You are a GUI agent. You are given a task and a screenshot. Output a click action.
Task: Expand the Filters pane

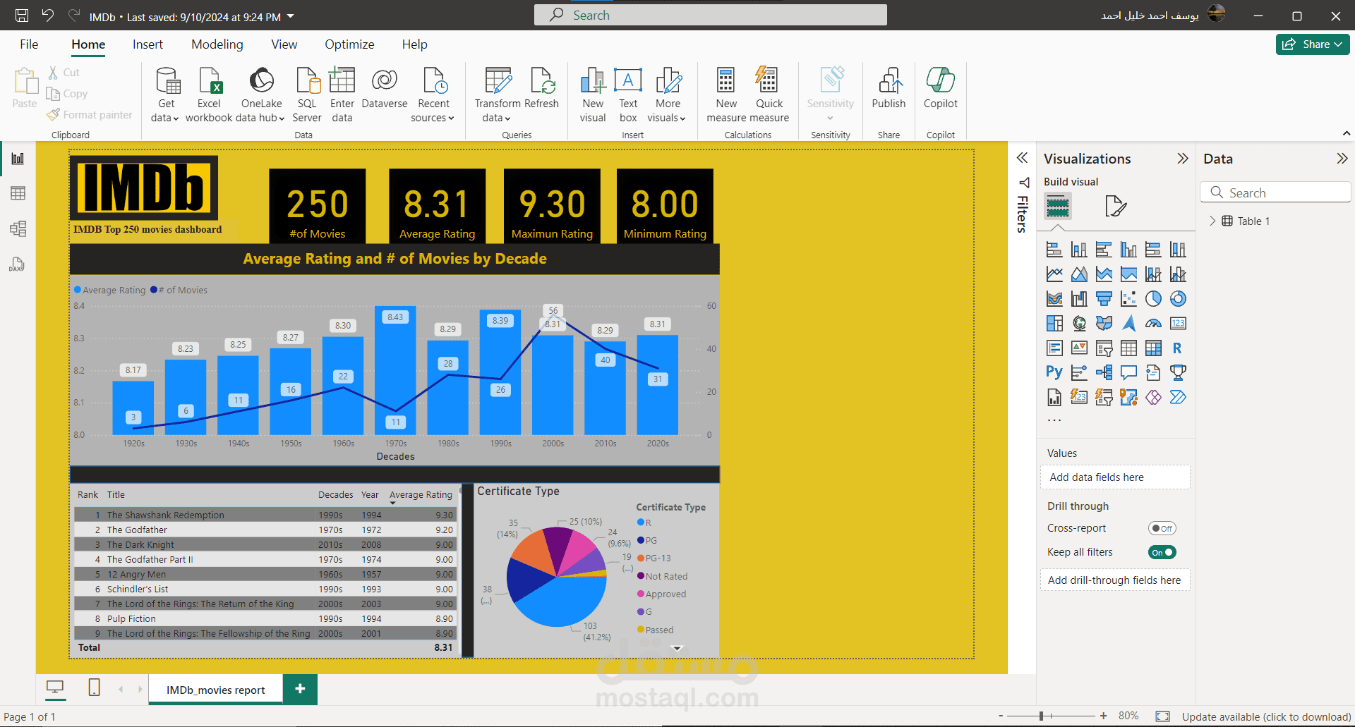(1022, 158)
